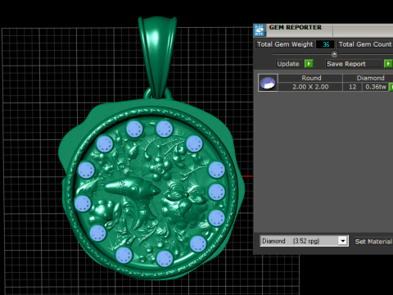The width and height of the screenshot is (393, 295).
Task: Click the Total Gem Weight label
Action: (x=285, y=44)
